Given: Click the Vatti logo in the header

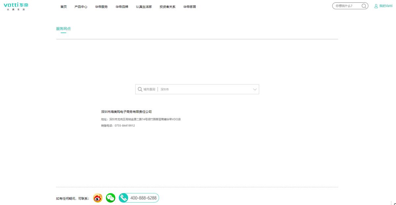Looking at the screenshot, I should [x=16, y=7].
